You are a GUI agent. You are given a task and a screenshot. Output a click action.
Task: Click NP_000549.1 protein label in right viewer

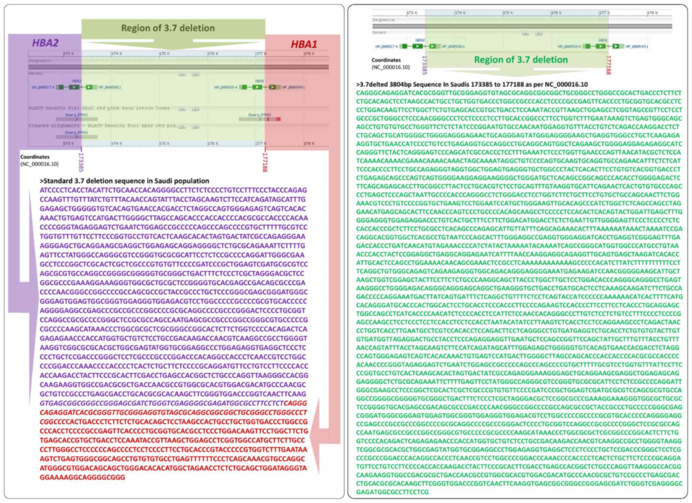637,47
